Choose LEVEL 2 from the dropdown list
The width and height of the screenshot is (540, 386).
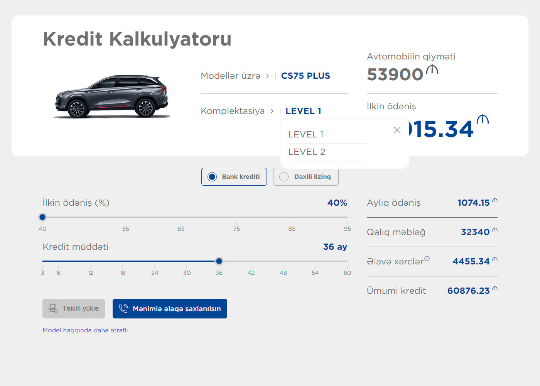coord(307,152)
